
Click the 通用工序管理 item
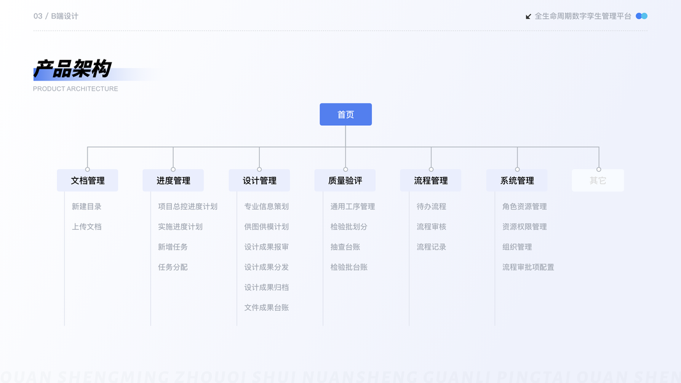pyautogui.click(x=352, y=206)
